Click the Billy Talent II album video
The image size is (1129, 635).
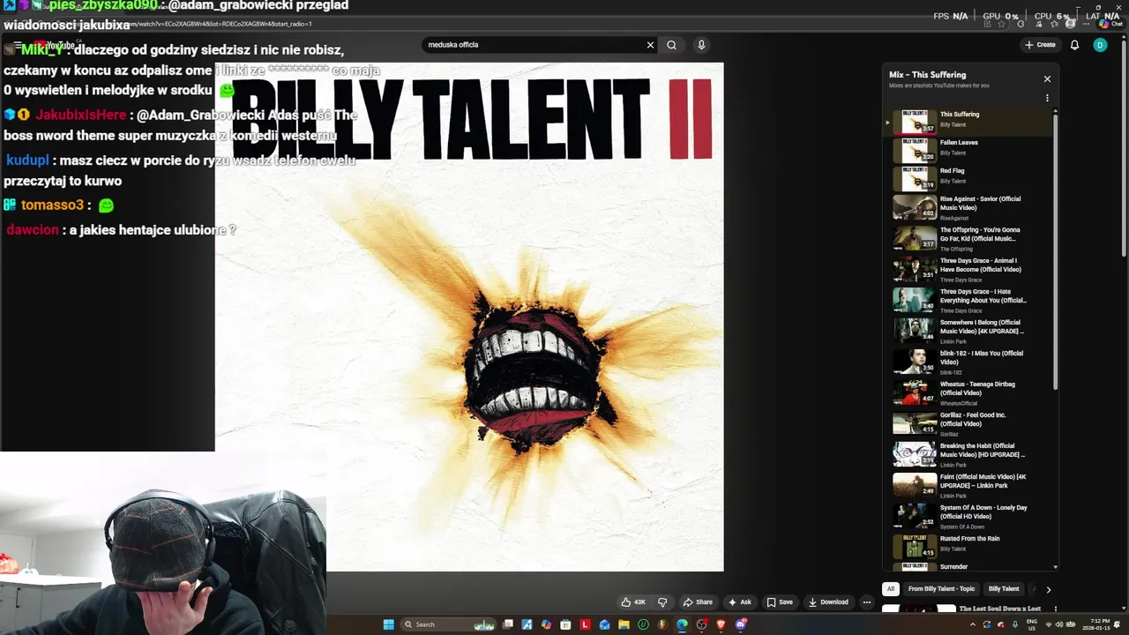(x=469, y=317)
